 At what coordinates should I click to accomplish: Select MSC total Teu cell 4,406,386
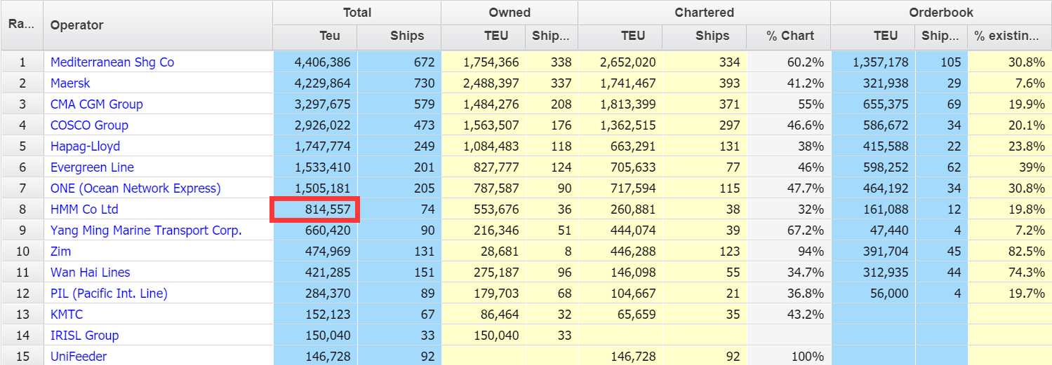point(315,62)
